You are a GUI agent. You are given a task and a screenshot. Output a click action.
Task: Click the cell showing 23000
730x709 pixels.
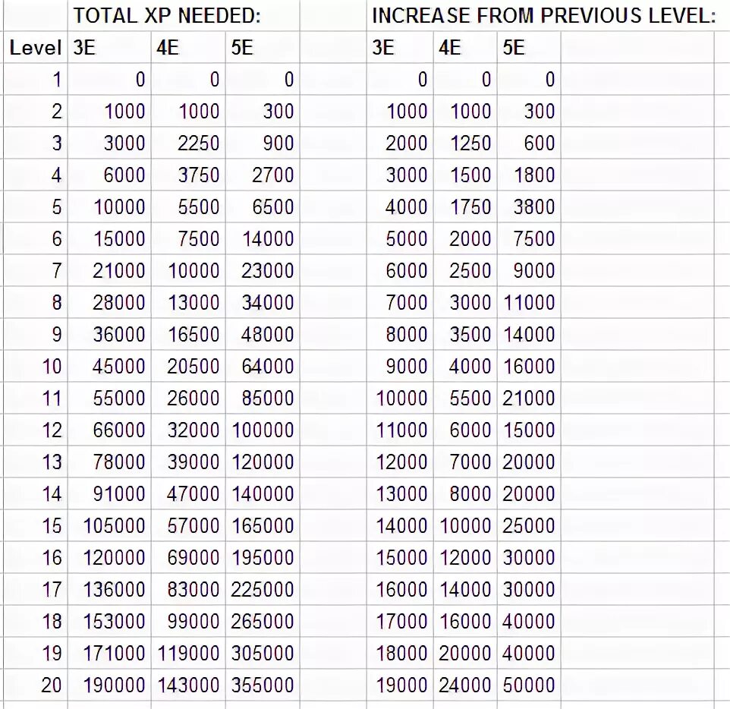pos(263,270)
